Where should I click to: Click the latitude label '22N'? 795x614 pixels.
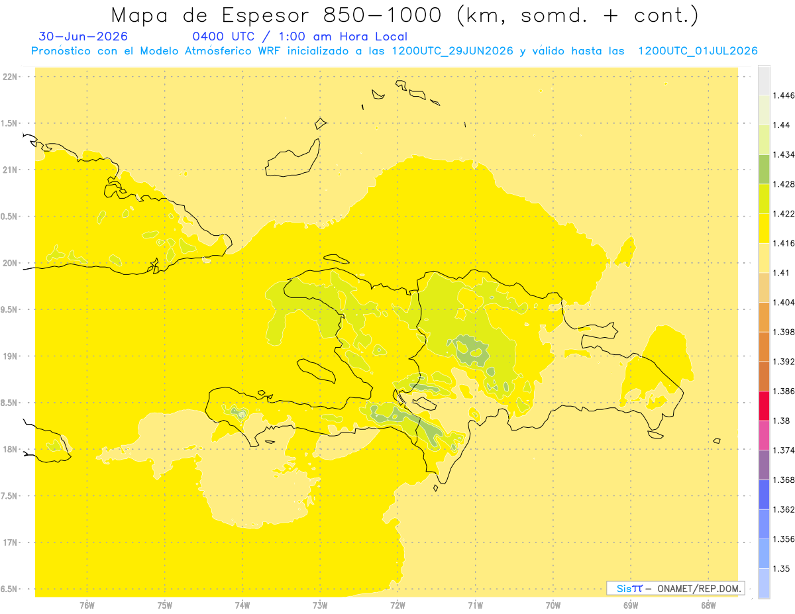11,77
